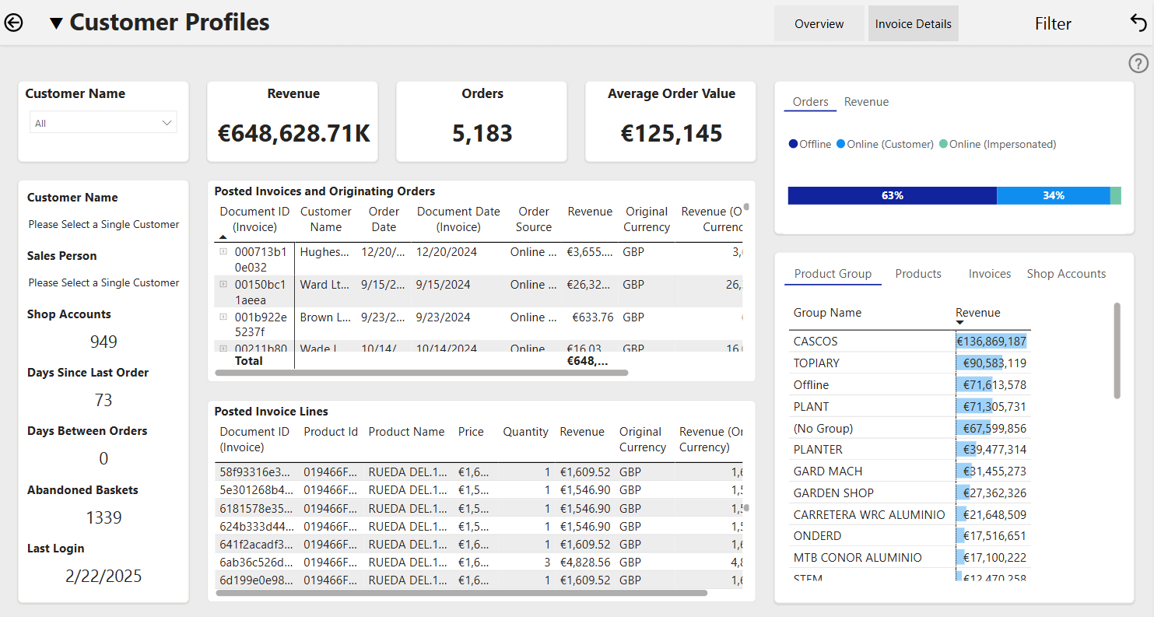Collapse the Customer Profiles title triangle
Viewport: 1154px width, 617px height.
click(55, 23)
